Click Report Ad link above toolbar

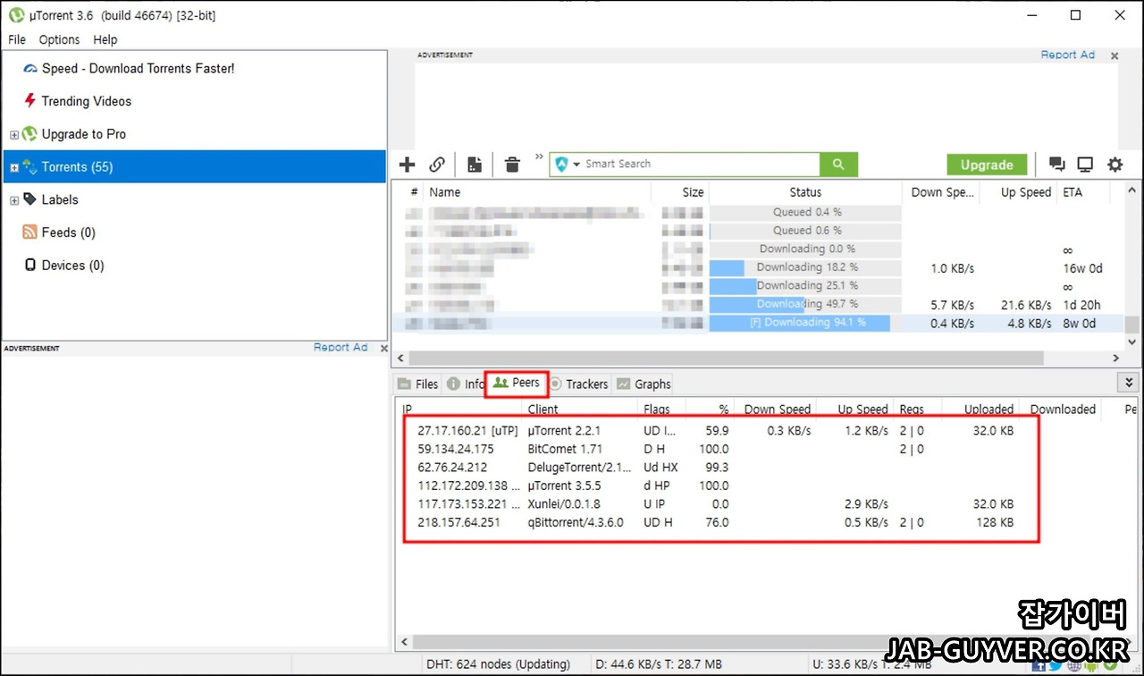[1067, 55]
